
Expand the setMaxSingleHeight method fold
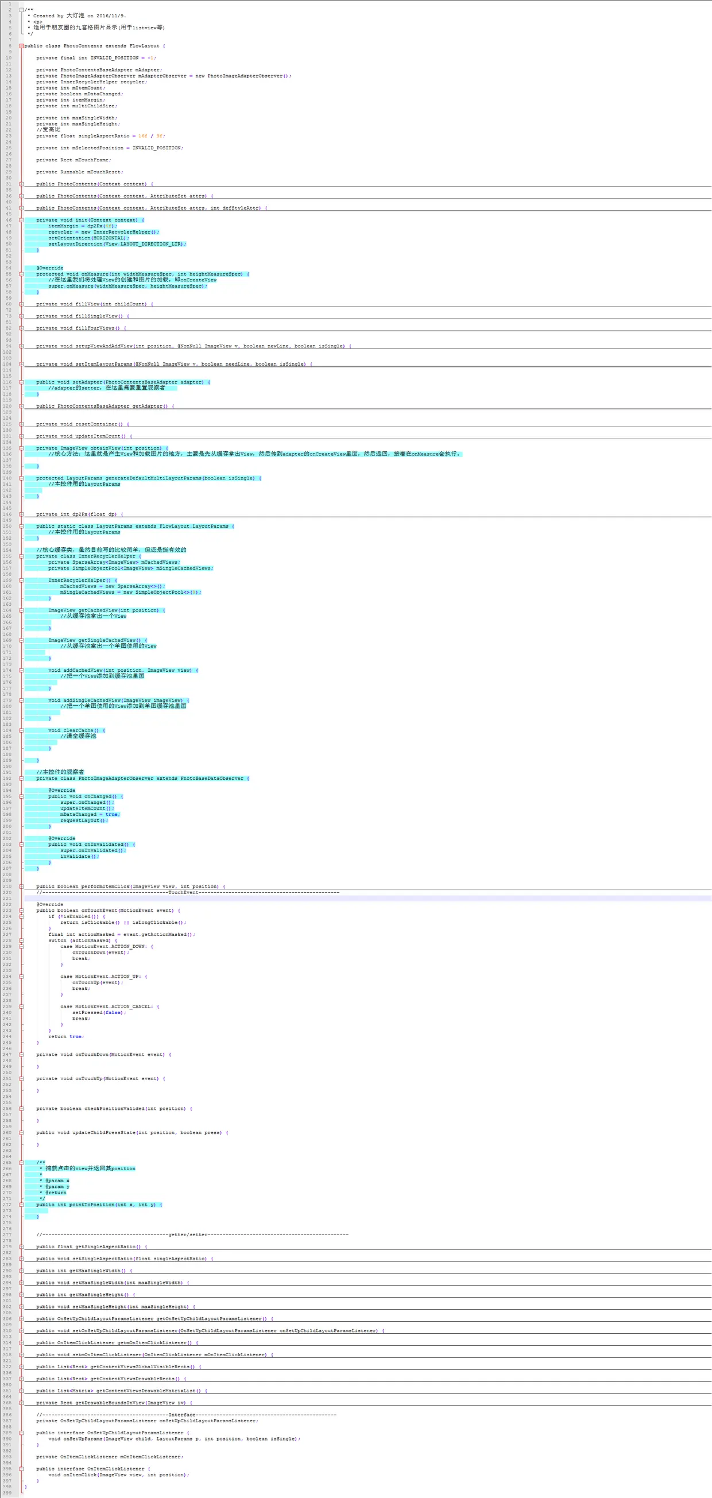coord(21,1307)
